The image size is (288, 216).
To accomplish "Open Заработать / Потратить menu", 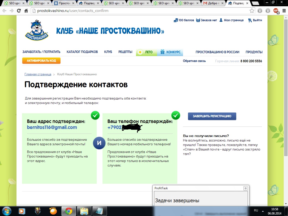I will pyautogui.click(x=41, y=52).
